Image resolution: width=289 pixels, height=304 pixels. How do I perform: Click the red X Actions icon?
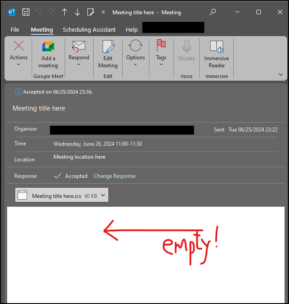point(19,46)
